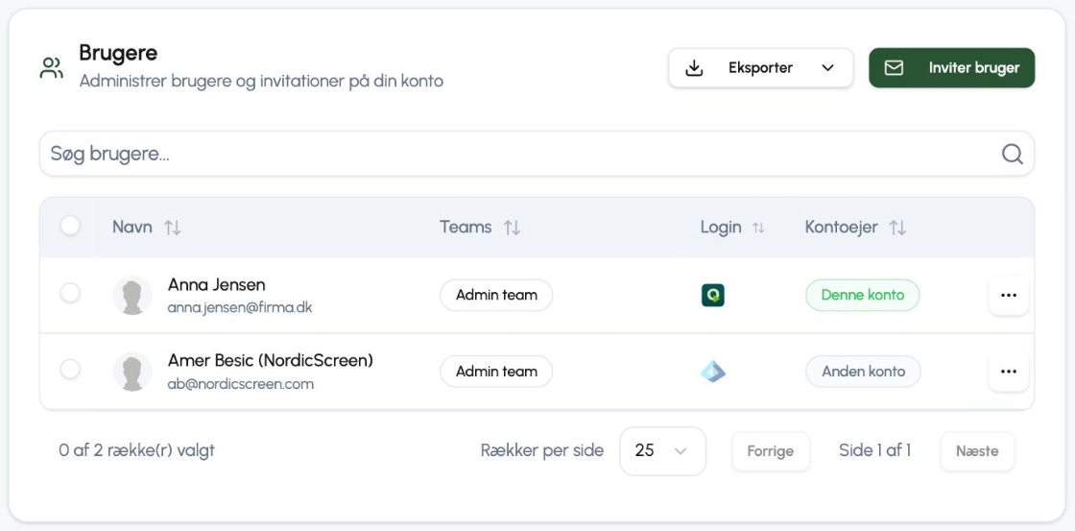Open actions menu for Anna Jensen
The image size is (1075, 531).
tap(1009, 295)
